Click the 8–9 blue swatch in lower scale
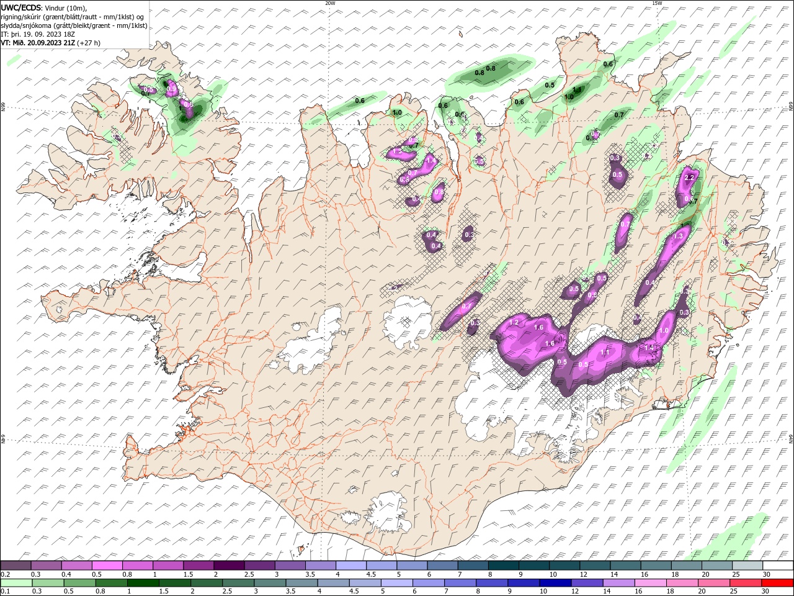This screenshot has height=596, width=794. point(492,583)
